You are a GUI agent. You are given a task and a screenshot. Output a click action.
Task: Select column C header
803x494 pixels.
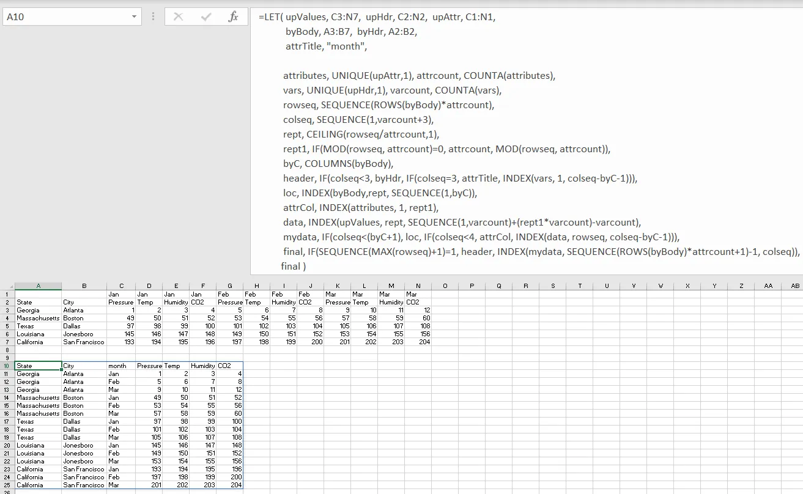coord(121,286)
